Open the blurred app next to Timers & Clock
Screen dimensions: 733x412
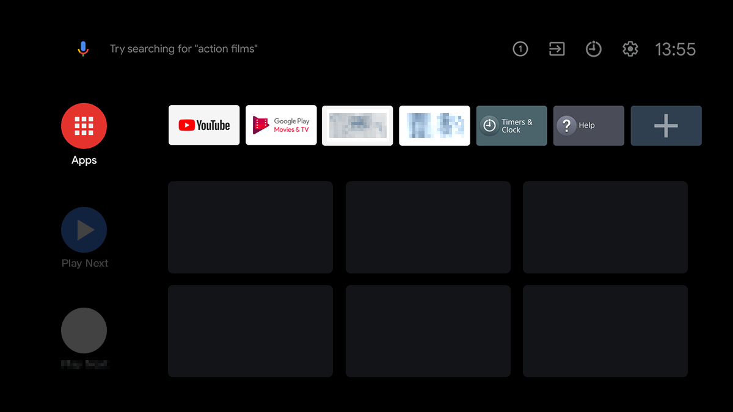434,126
